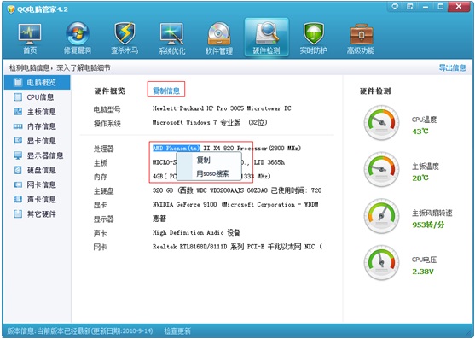The height and width of the screenshot is (339, 475).
Task: Open 查杀木马 trojan scan shield icon
Action: (x=125, y=38)
